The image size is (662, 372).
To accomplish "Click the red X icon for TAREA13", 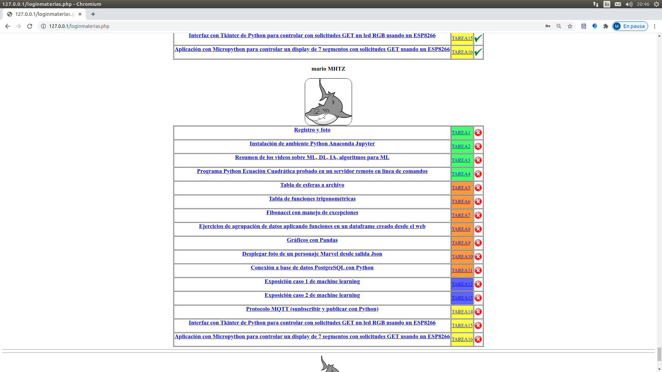I will tap(478, 298).
